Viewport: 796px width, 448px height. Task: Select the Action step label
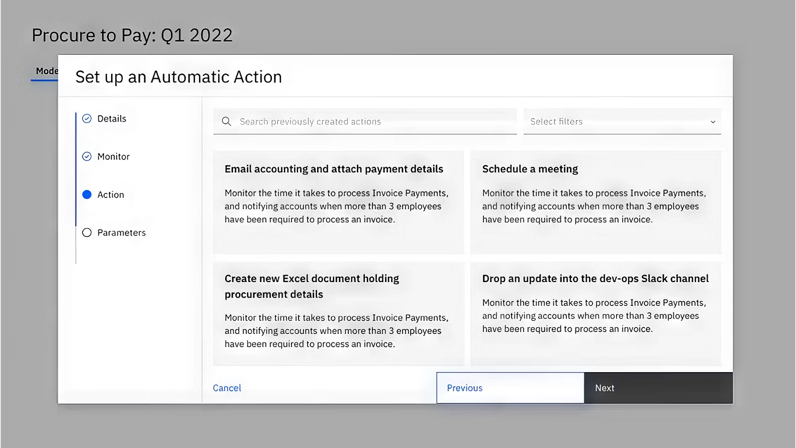point(111,195)
